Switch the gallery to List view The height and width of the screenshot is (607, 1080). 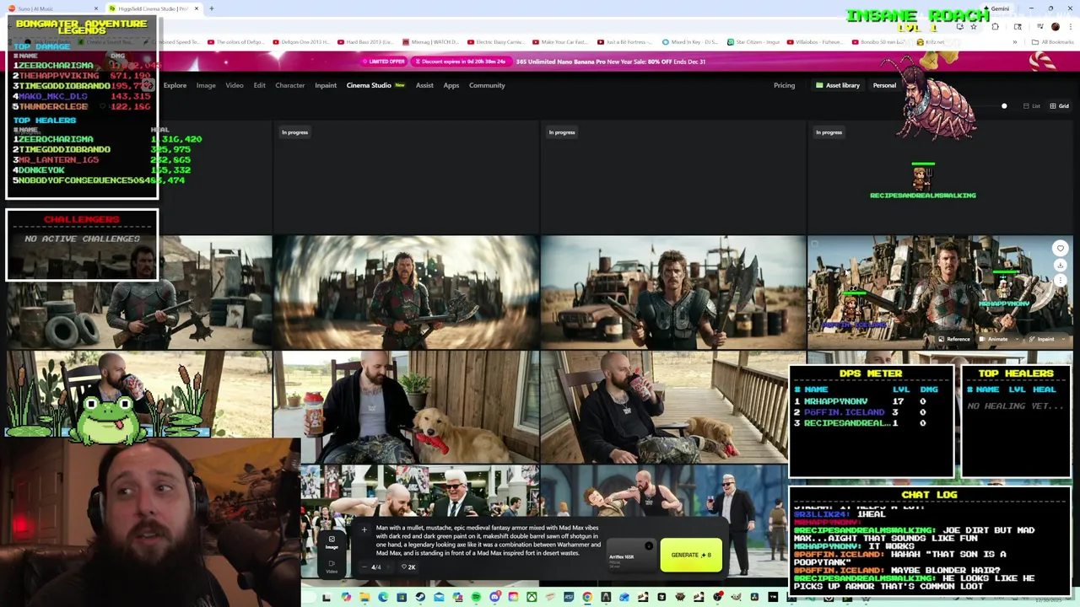click(1032, 106)
